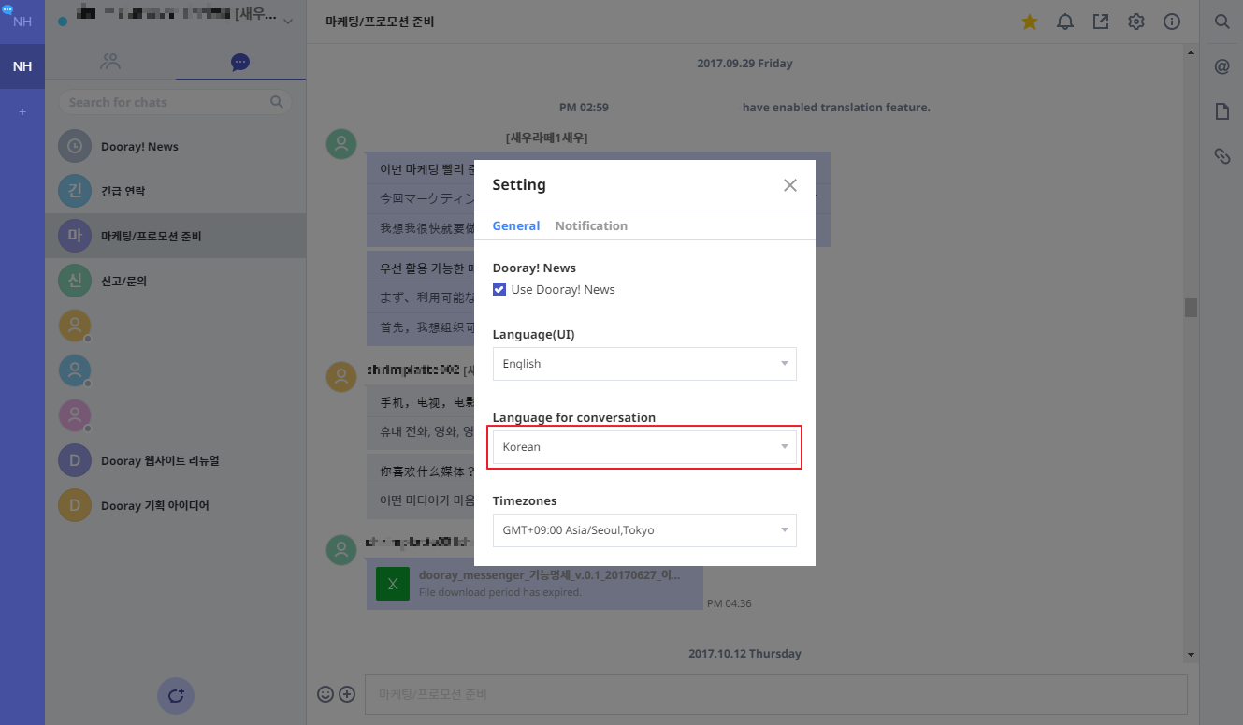Click the 신 avatar for 신고/문의
Image resolution: width=1243 pixels, height=725 pixels.
(x=75, y=282)
